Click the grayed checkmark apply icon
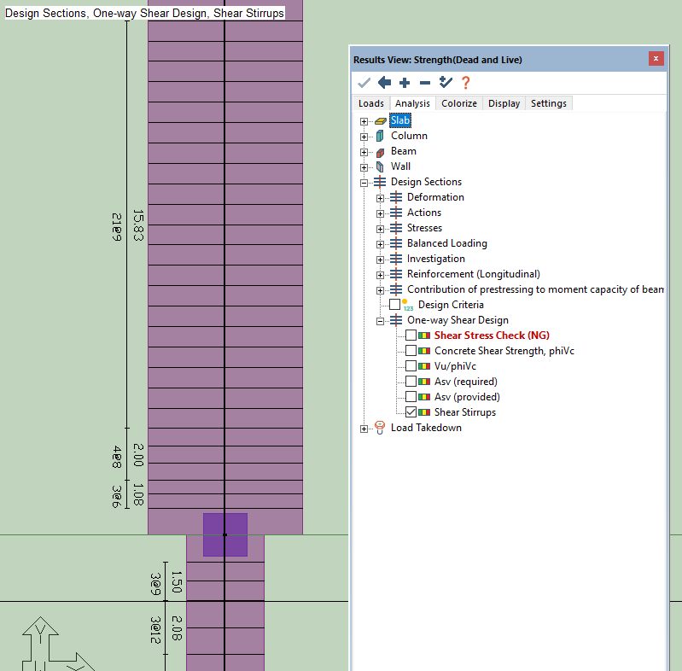This screenshot has width=682, height=671. 364,83
